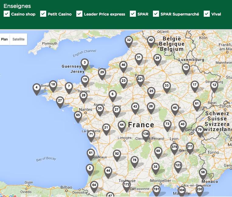Select the 32 marker on the northern coast
The height and width of the screenshot is (197, 232).
tap(129, 42)
